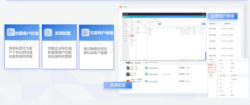The width and height of the screenshot is (250, 105).
Task: Click the diamond icon on 挖掘客户价值 card
Action: 11,32
